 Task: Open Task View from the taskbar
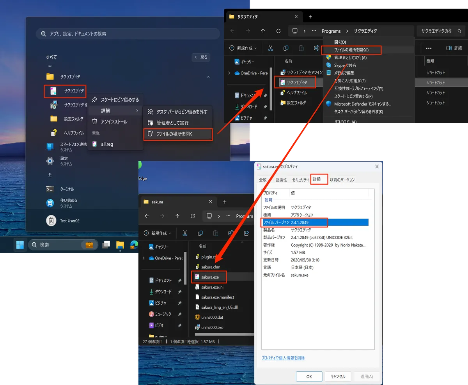pos(106,245)
